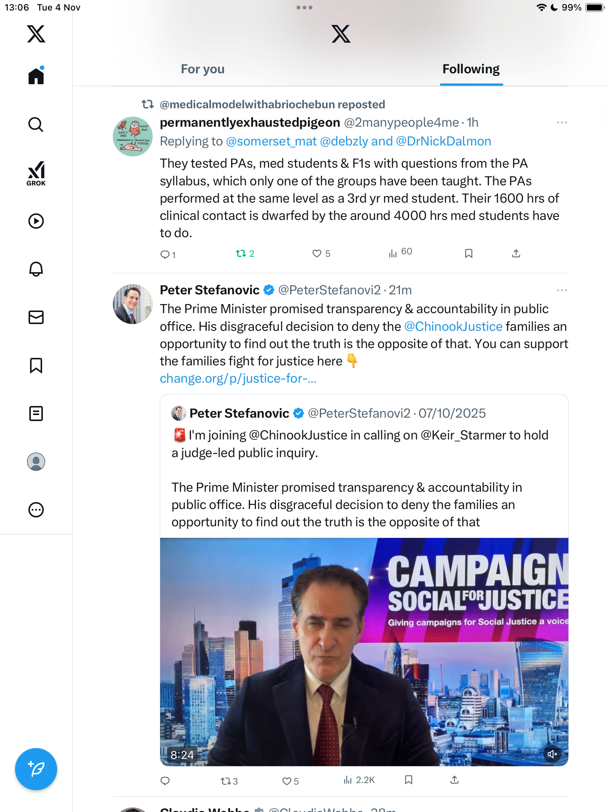
Task: Open the Lists page icon
Action: tap(36, 414)
